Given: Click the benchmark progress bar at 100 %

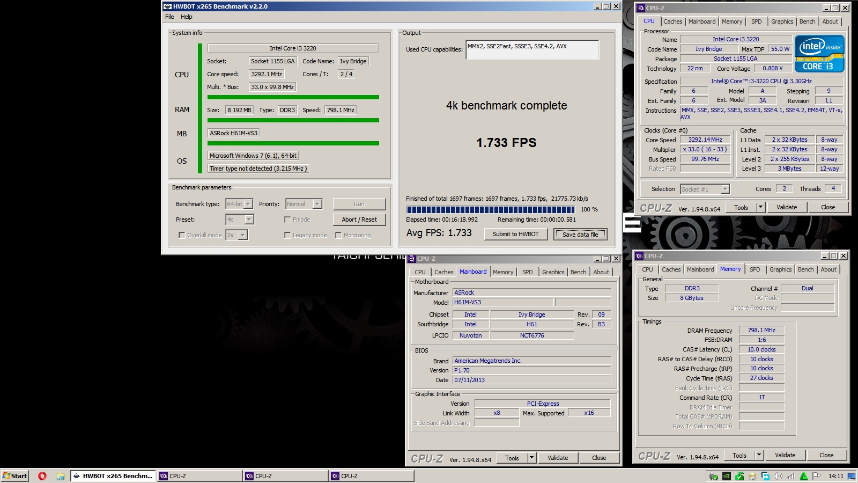Looking at the screenshot, I should [x=491, y=210].
